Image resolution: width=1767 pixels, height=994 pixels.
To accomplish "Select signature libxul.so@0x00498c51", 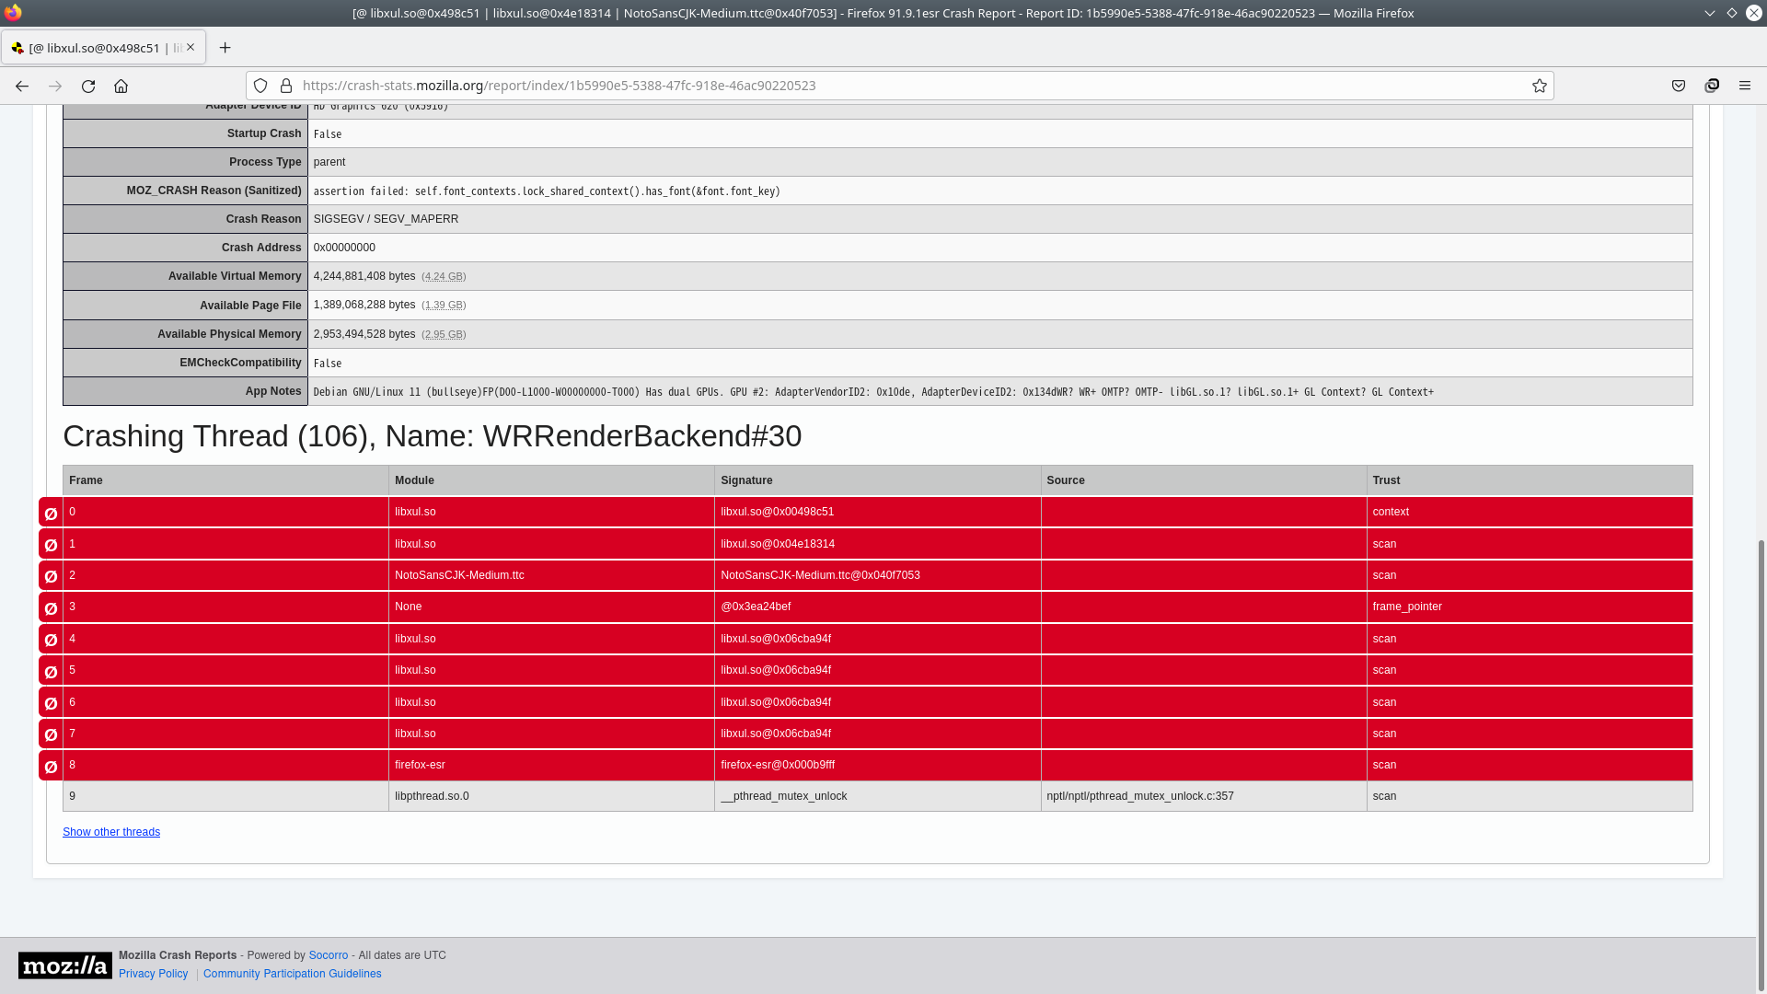I will tap(777, 512).
